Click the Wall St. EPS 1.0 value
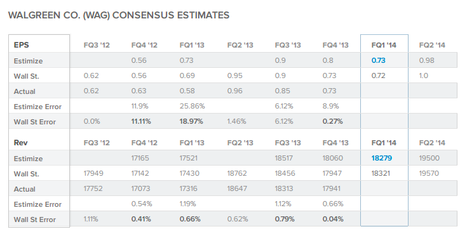 [424, 75]
